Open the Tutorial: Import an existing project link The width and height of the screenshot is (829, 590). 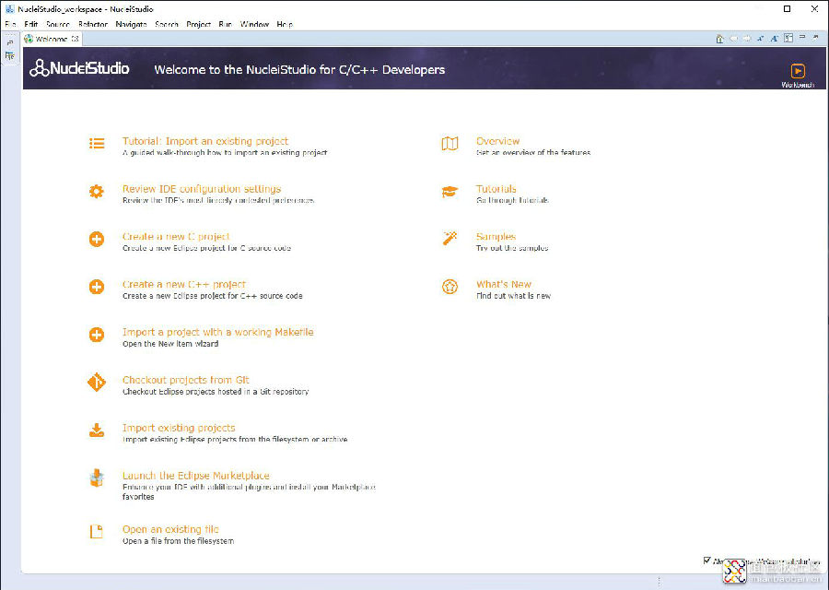[x=205, y=141]
